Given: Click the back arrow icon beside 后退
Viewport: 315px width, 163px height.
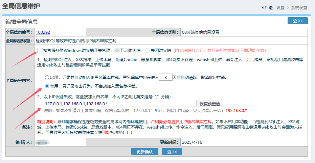Looking at the screenshot, I should [263, 7].
